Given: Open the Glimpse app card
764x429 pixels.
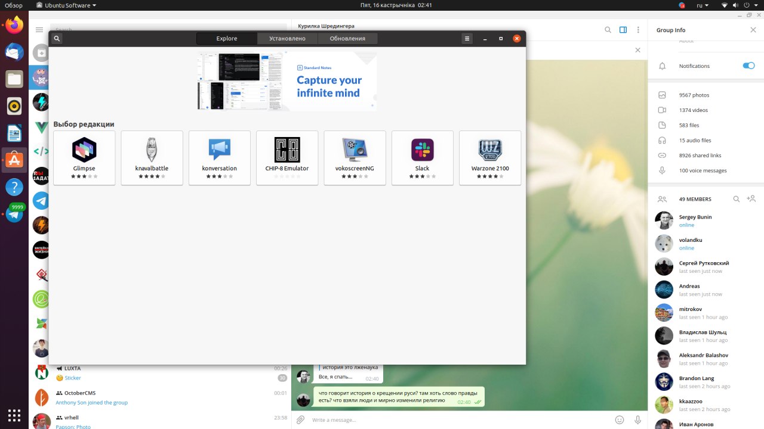Looking at the screenshot, I should tap(84, 158).
